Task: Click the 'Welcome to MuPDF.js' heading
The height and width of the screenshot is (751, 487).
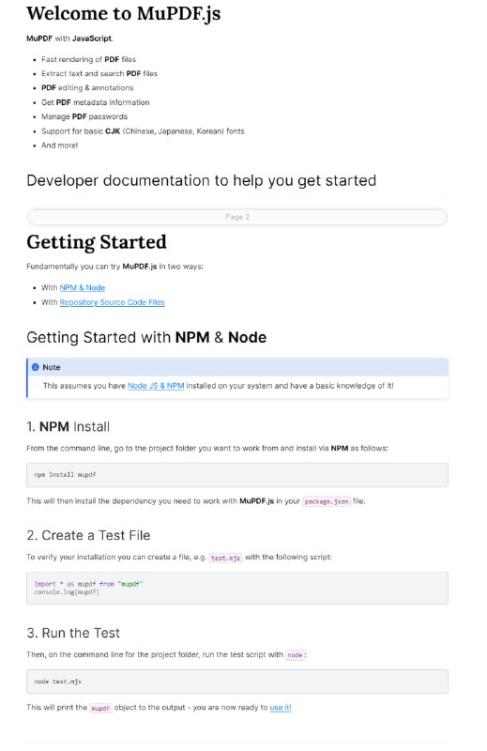Action: click(x=124, y=13)
